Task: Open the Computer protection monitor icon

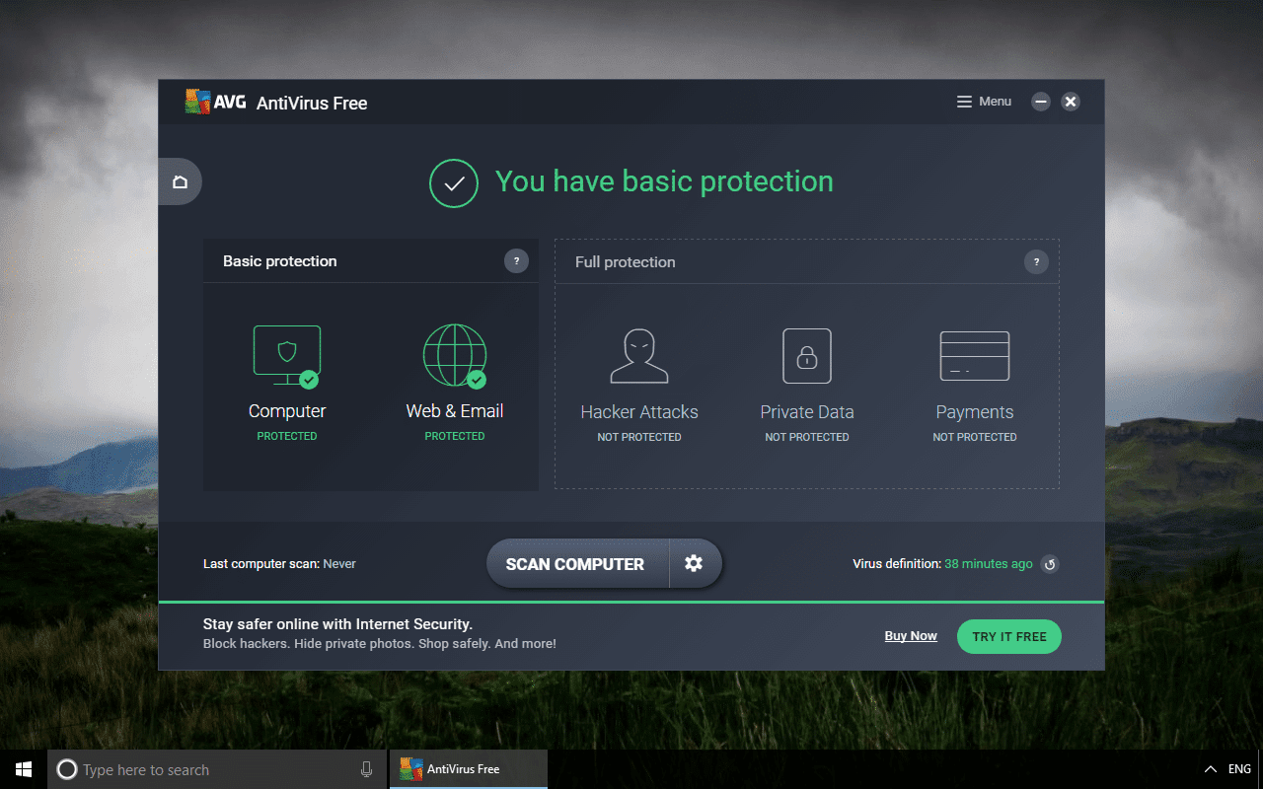Action: pos(287,357)
